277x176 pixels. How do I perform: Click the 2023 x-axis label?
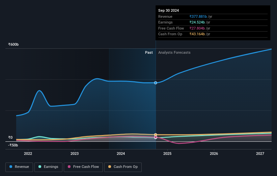(74, 154)
